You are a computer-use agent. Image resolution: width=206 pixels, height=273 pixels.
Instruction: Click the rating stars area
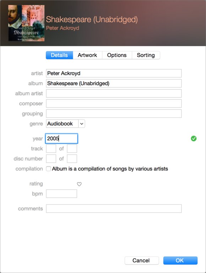61,184
